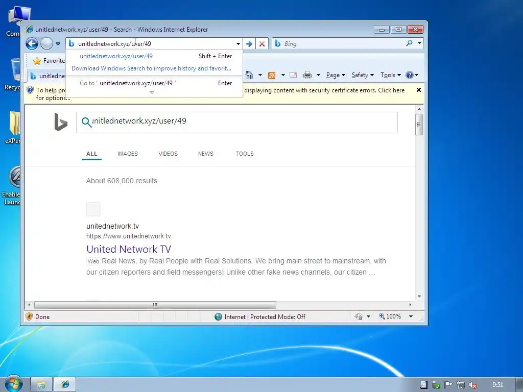Click the Action Center flag tray icon
This screenshot has width=523, height=392.
tap(448, 385)
